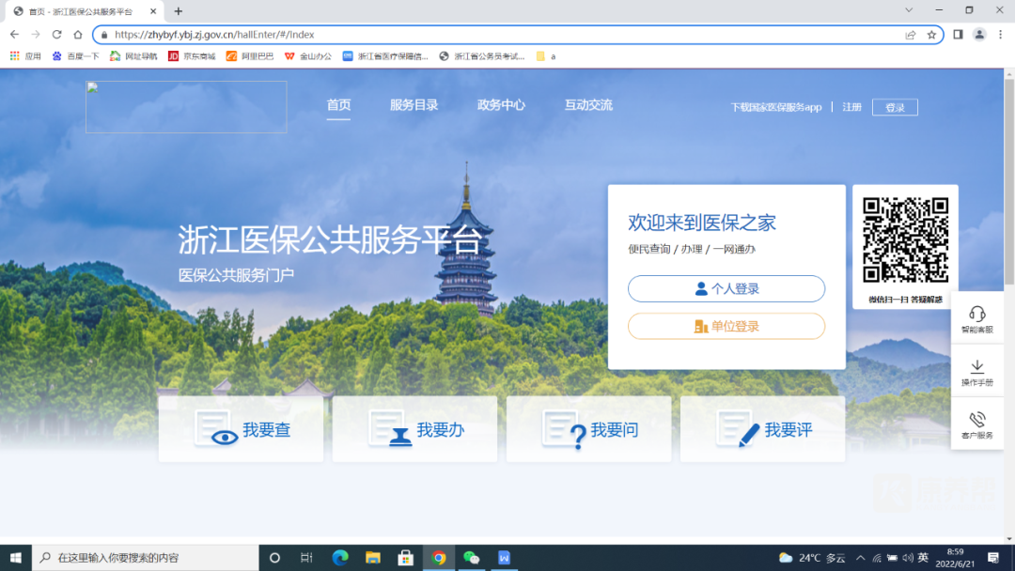Open 网址导航 bookmark
This screenshot has height=571, width=1015.
pyautogui.click(x=133, y=56)
